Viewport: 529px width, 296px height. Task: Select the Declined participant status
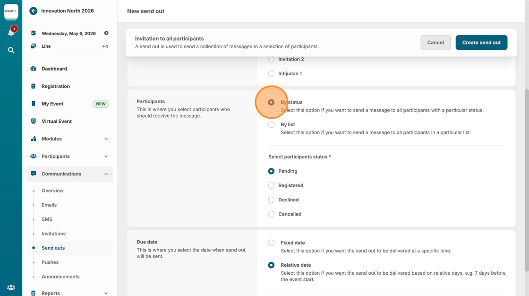tap(271, 200)
